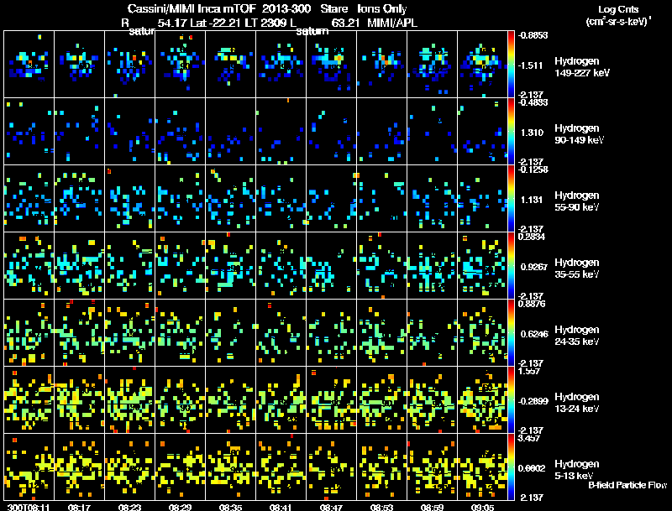This screenshot has height=511, width=672.
Task: Click the 08:53 time label
Action: click(381, 507)
